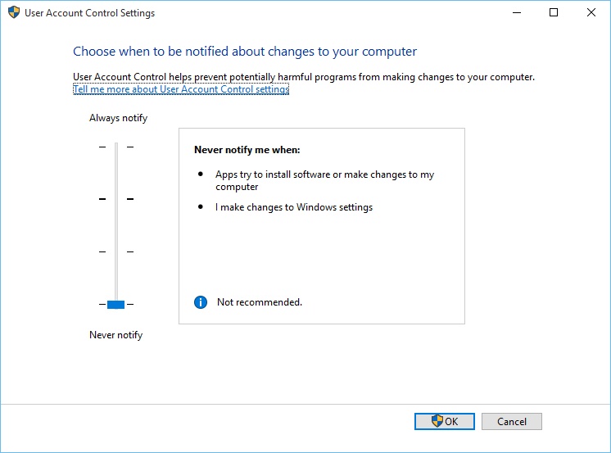Confirm settings with the OK button
611x453 pixels.
click(445, 421)
